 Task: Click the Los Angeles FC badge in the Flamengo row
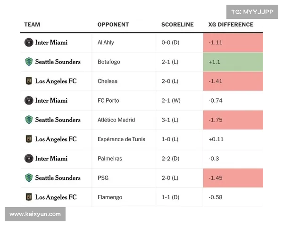(x=29, y=197)
